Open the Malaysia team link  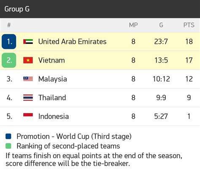53,79
